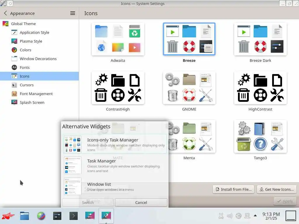Expand the hidden system tray icons
299x224 pixels.
click(255, 216)
